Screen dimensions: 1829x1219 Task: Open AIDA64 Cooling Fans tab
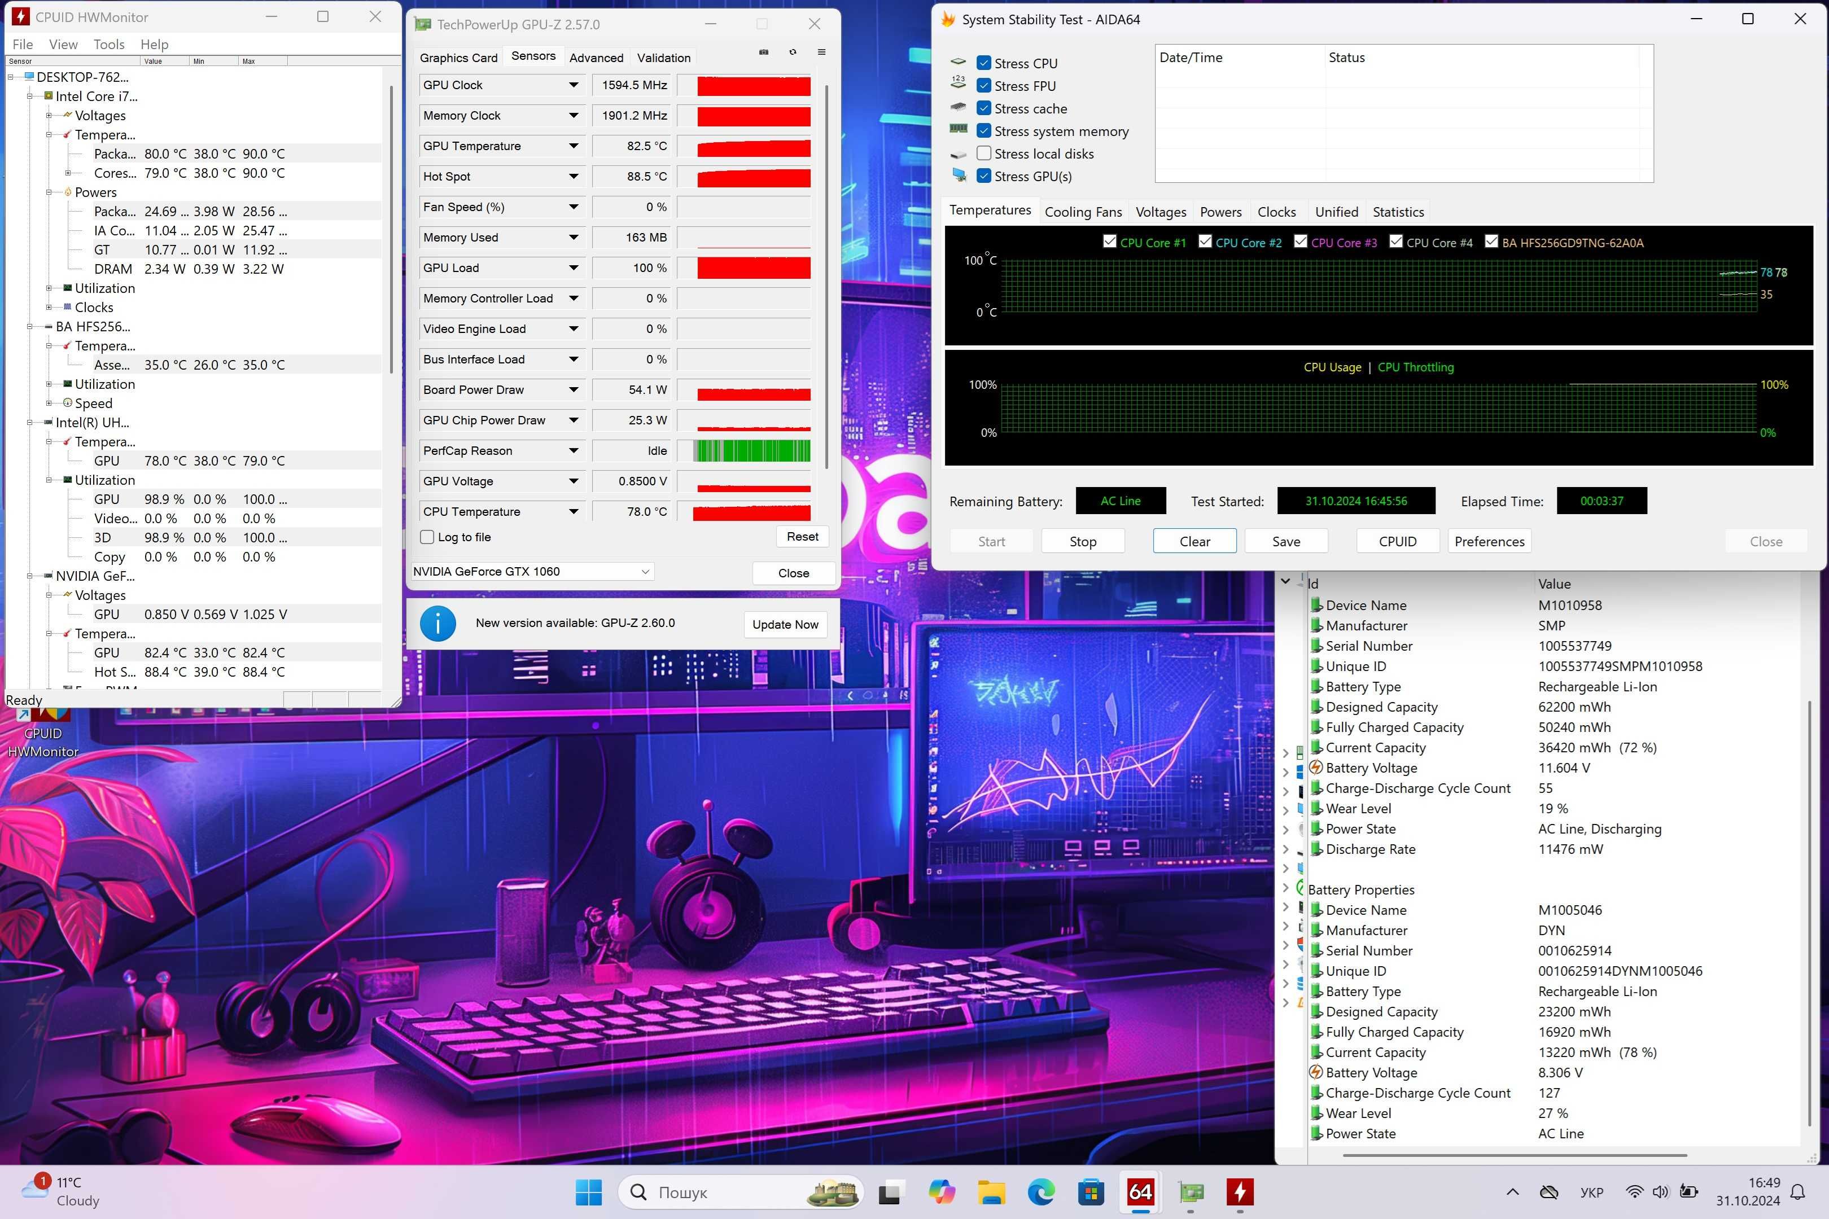1083,212
